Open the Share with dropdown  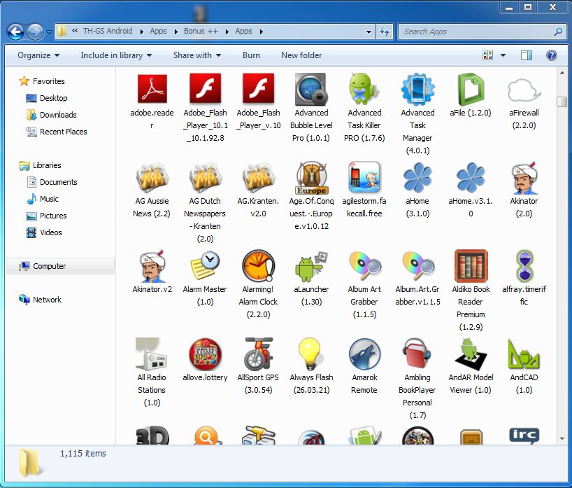(197, 55)
